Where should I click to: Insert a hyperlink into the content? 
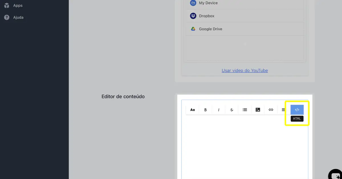click(271, 109)
